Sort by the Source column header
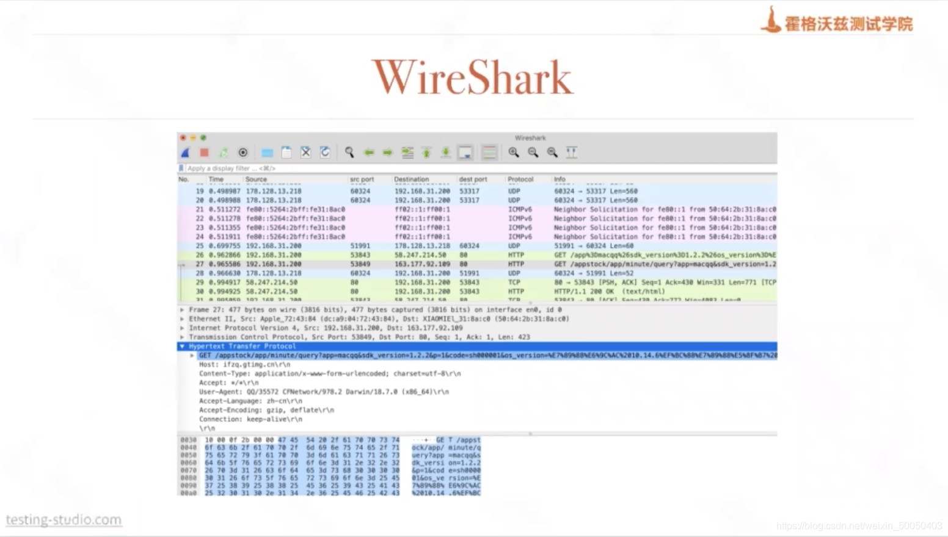The width and height of the screenshot is (948, 537). tap(257, 179)
